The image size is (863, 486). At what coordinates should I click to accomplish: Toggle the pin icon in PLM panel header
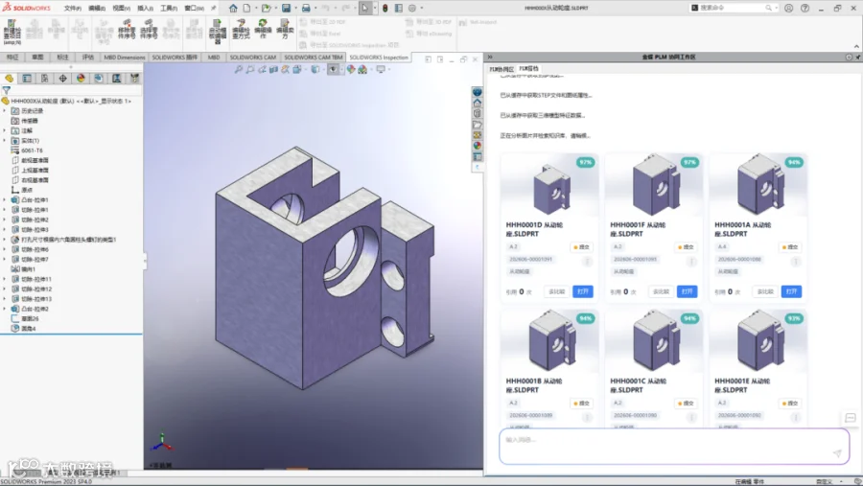click(858, 57)
